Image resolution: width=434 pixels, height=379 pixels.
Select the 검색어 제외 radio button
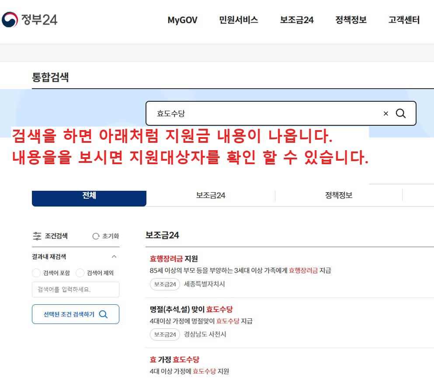80,273
